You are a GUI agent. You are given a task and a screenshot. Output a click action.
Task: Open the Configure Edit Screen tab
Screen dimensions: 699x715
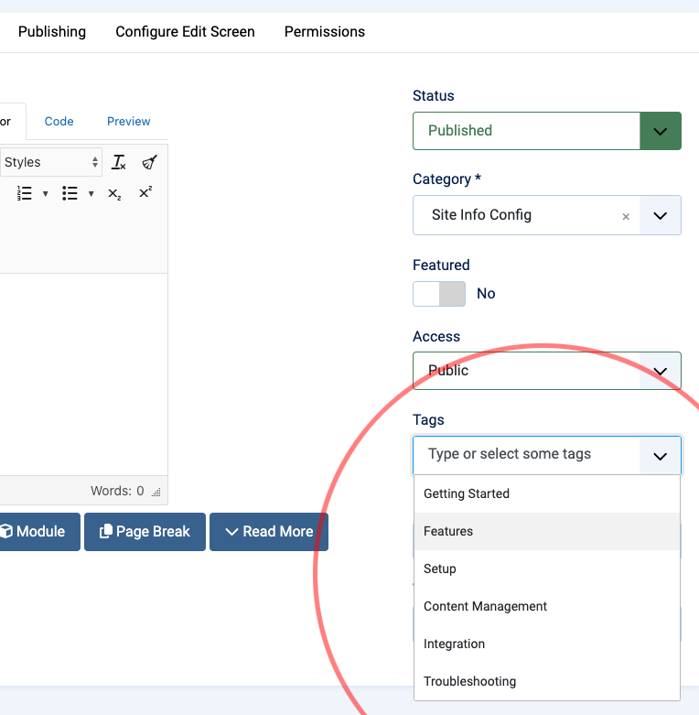(185, 32)
